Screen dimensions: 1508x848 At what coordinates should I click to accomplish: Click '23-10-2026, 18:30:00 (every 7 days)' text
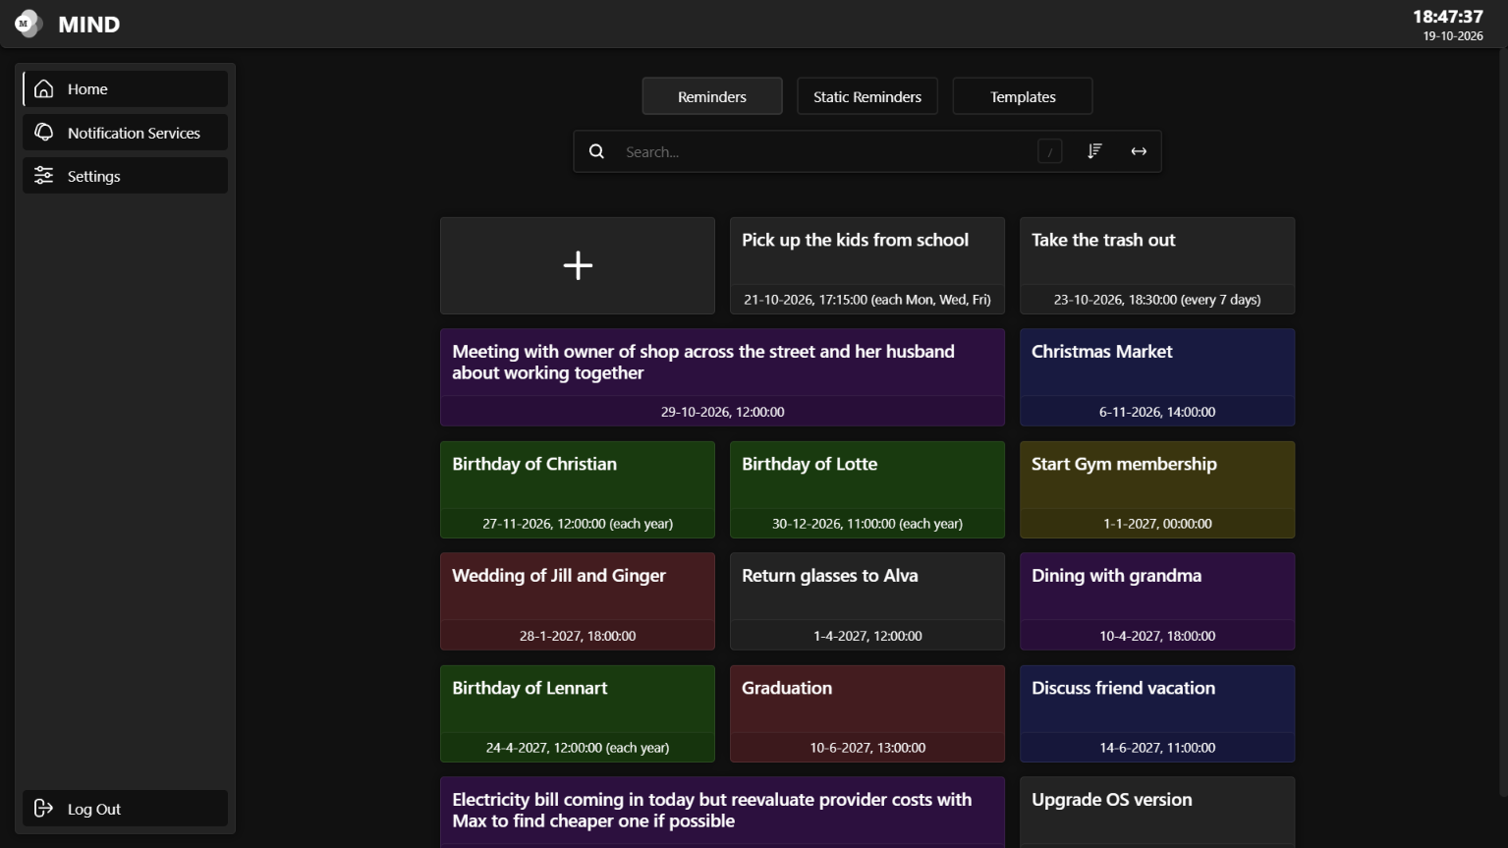click(1157, 300)
